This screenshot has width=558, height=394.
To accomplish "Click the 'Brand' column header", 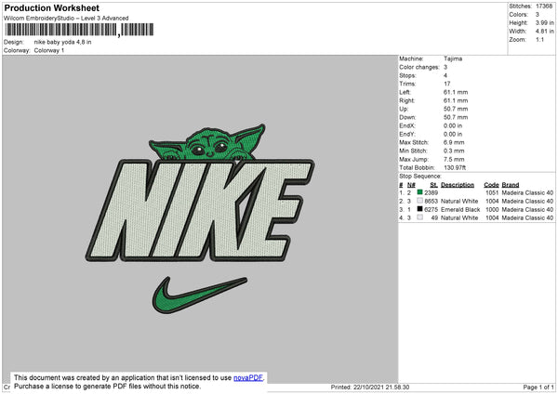I will 511,185.
